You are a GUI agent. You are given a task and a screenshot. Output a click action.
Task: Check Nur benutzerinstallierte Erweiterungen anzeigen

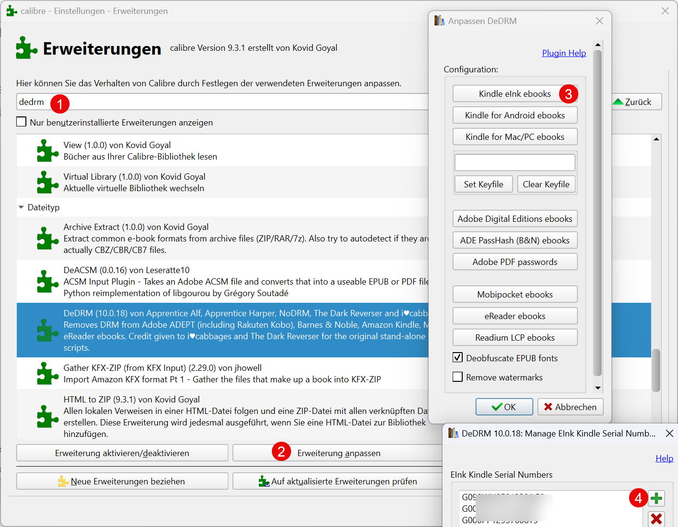coord(21,122)
